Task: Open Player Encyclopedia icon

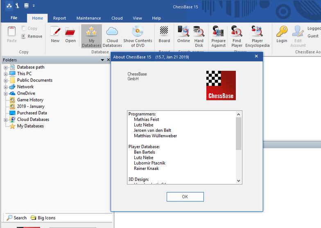Action: [x=257, y=31]
